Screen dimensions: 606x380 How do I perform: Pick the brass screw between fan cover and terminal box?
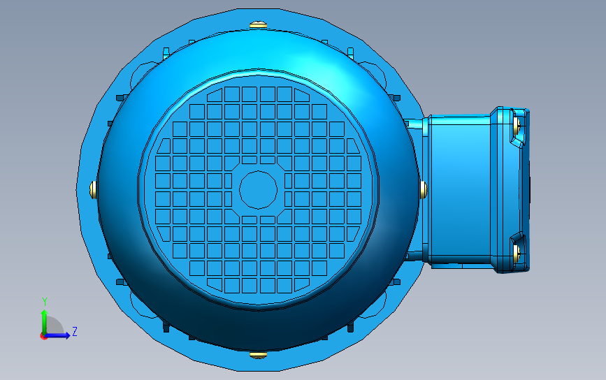point(424,189)
